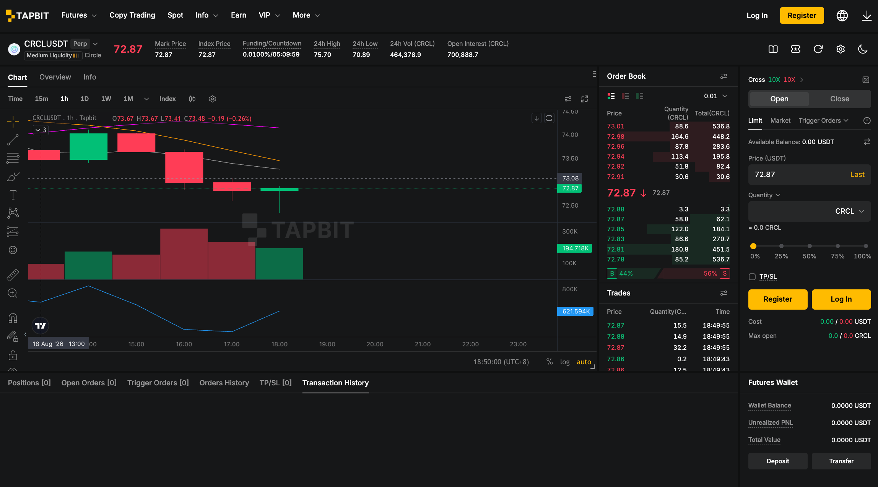Set quantity slider to 50%
This screenshot has width=878, height=487.
tap(810, 246)
